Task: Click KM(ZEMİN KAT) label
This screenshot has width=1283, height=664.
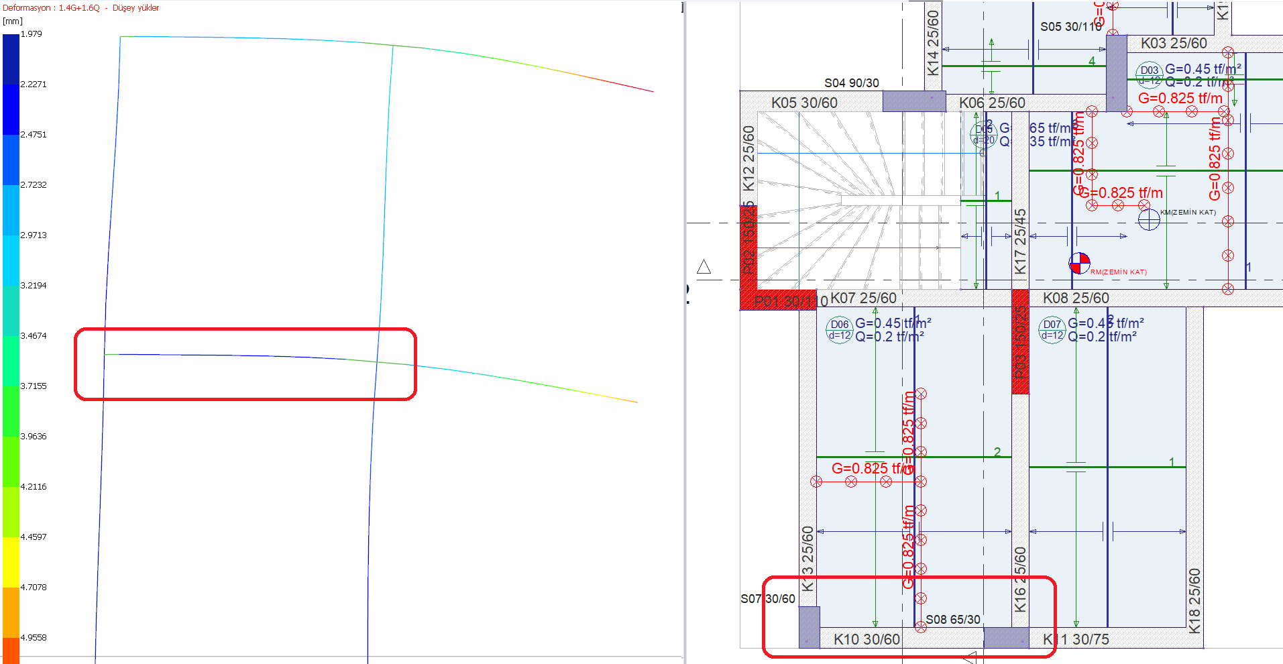Action: click(1188, 212)
